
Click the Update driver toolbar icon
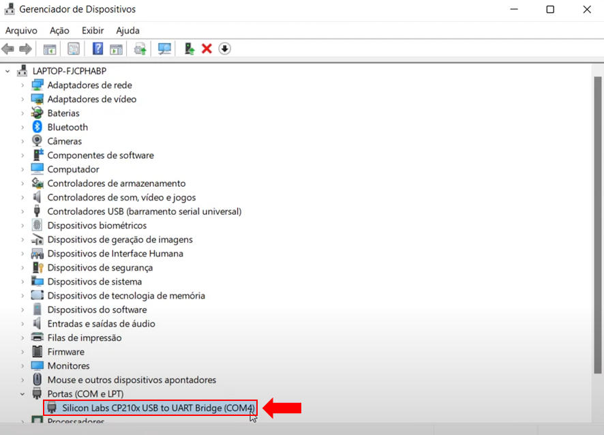[x=140, y=49]
